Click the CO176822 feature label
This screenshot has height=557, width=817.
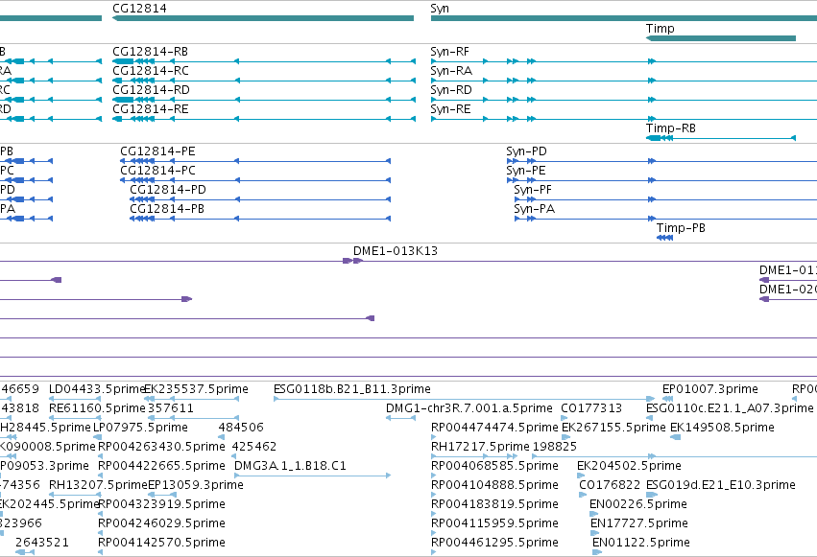coord(610,485)
